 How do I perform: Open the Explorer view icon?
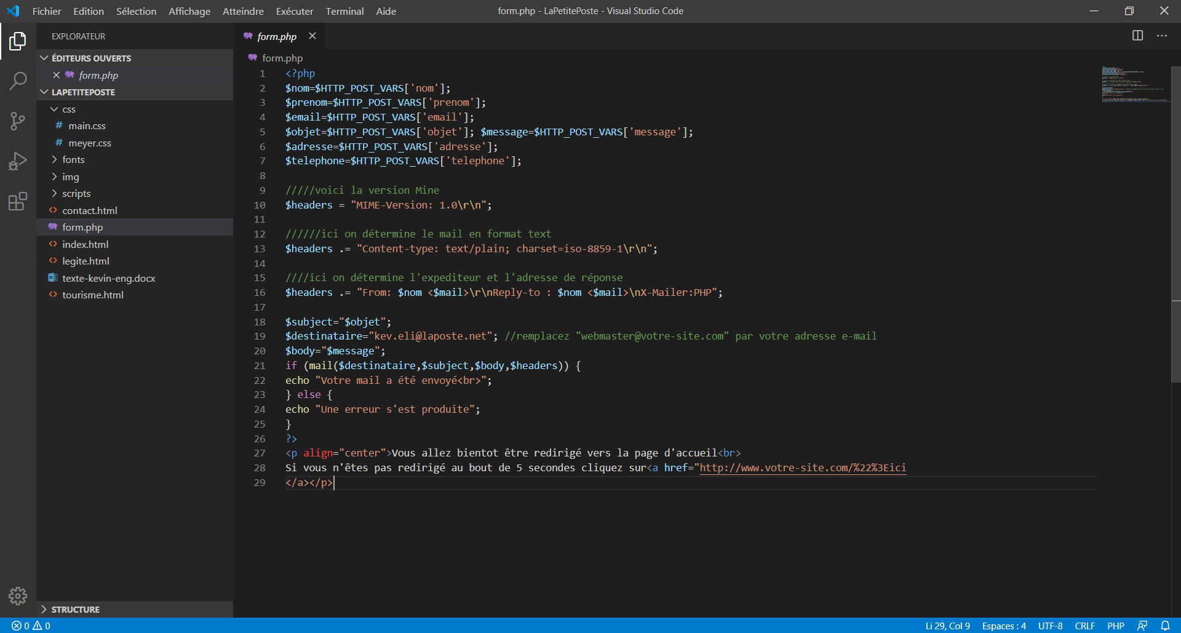18,41
